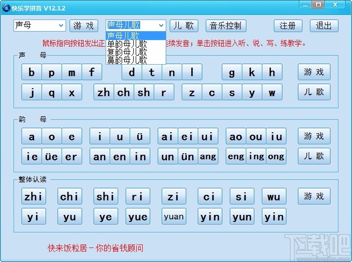
Task: Select the ong final button
Action: [276, 156]
